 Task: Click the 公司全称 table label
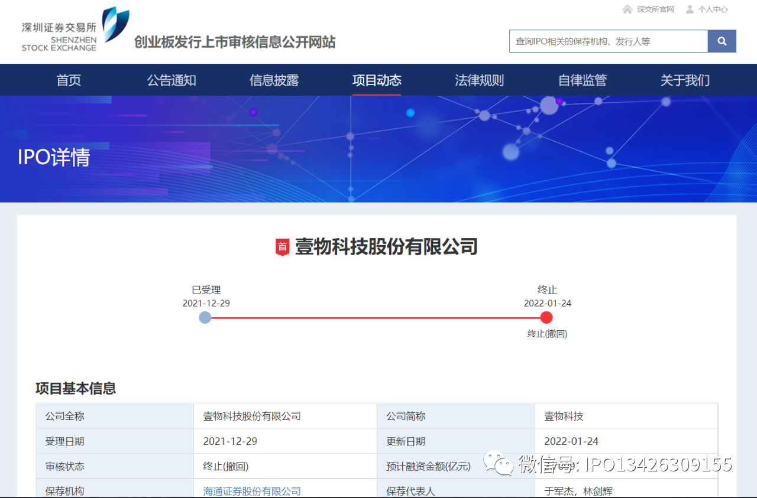click(x=65, y=416)
